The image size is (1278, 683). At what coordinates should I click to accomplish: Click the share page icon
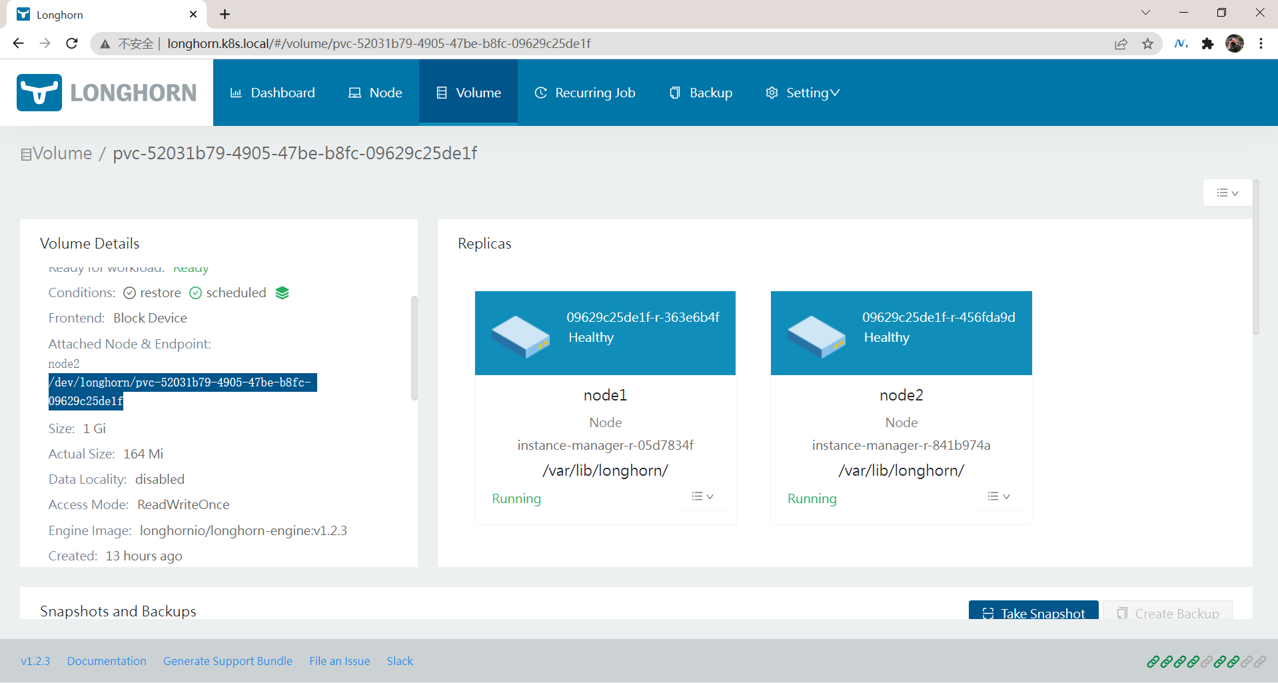tap(1121, 44)
